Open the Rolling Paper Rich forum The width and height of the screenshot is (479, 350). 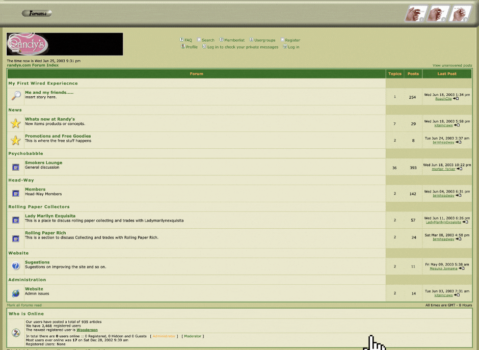click(45, 233)
